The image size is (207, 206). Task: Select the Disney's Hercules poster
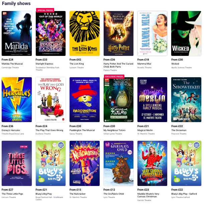17,100
